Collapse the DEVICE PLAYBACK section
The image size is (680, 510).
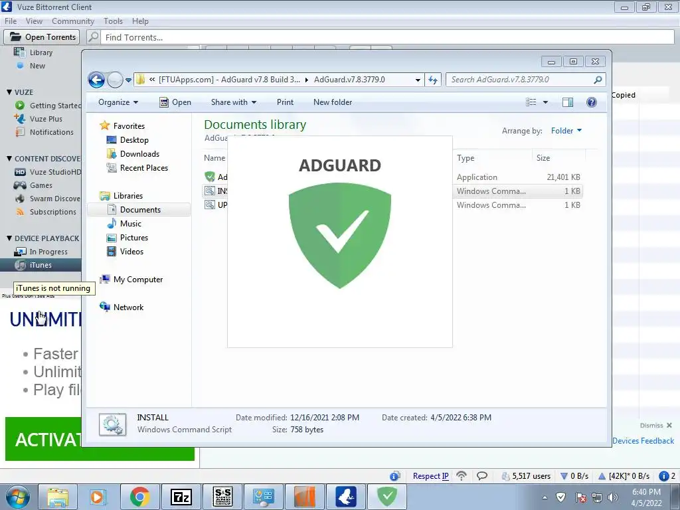point(9,238)
